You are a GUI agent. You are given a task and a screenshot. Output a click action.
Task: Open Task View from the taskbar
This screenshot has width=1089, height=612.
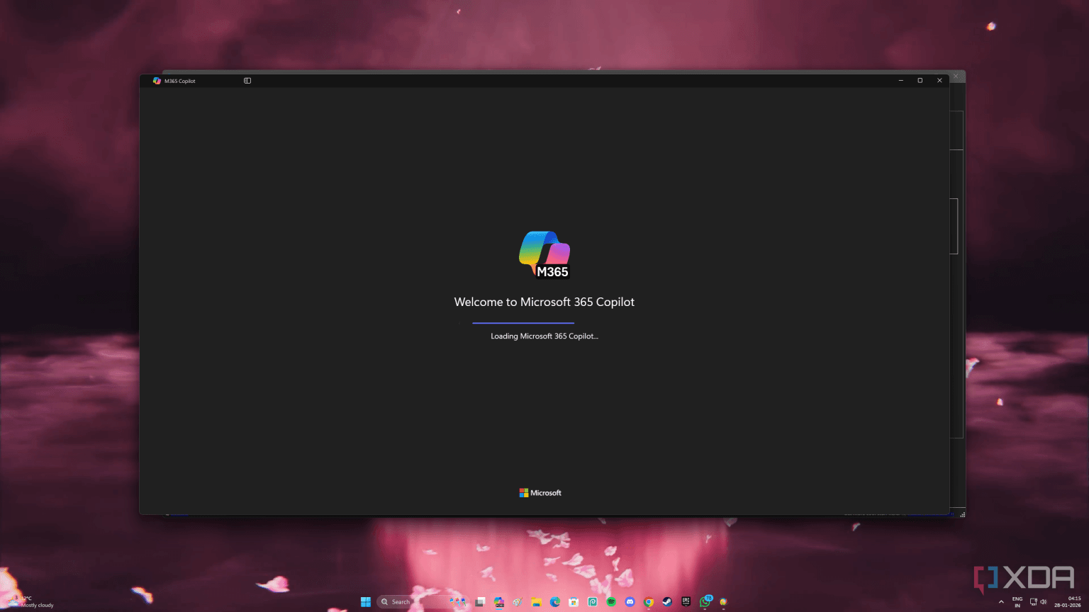[480, 602]
